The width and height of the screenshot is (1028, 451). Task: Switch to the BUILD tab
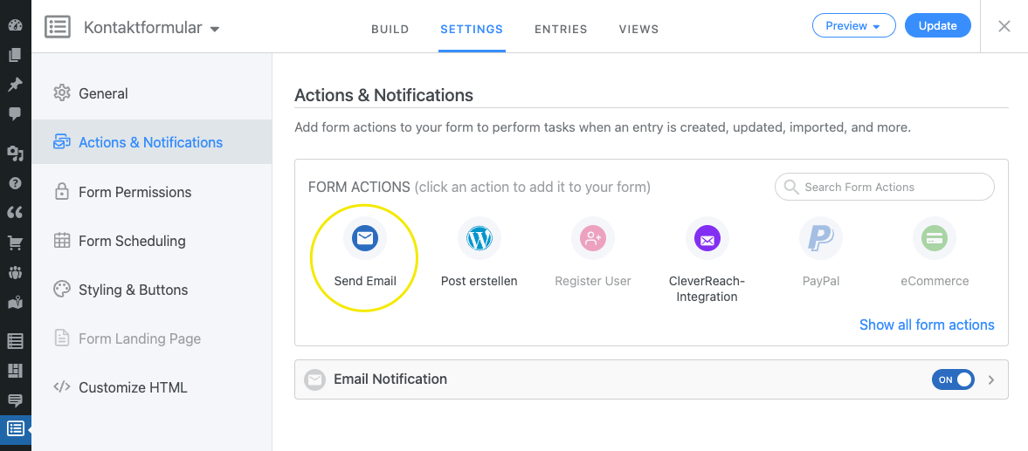tap(390, 29)
